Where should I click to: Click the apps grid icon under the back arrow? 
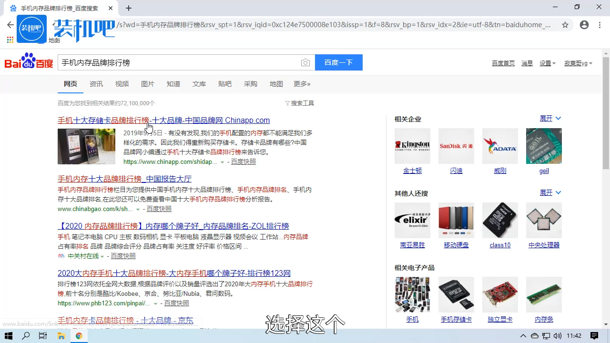(x=10, y=40)
